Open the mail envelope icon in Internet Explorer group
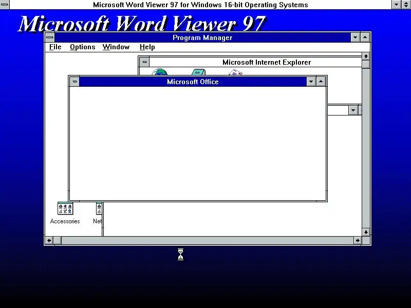The width and height of the screenshot is (411, 308). coord(235,72)
